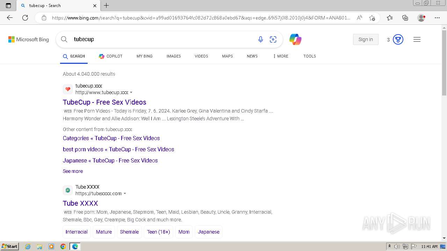This screenshot has width=447, height=251.
Task: Click the search magnifier icon
Action: tap(64, 39)
